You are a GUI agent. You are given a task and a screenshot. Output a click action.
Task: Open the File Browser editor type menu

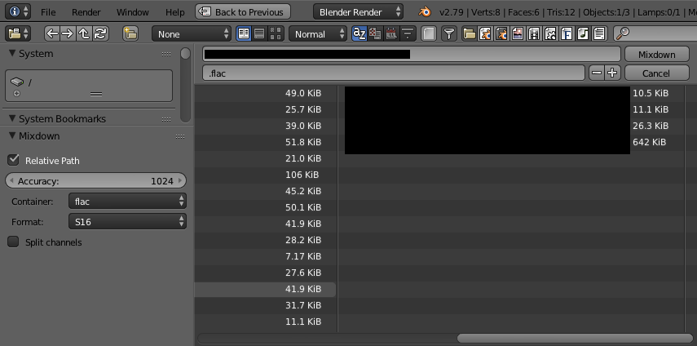tap(18, 33)
